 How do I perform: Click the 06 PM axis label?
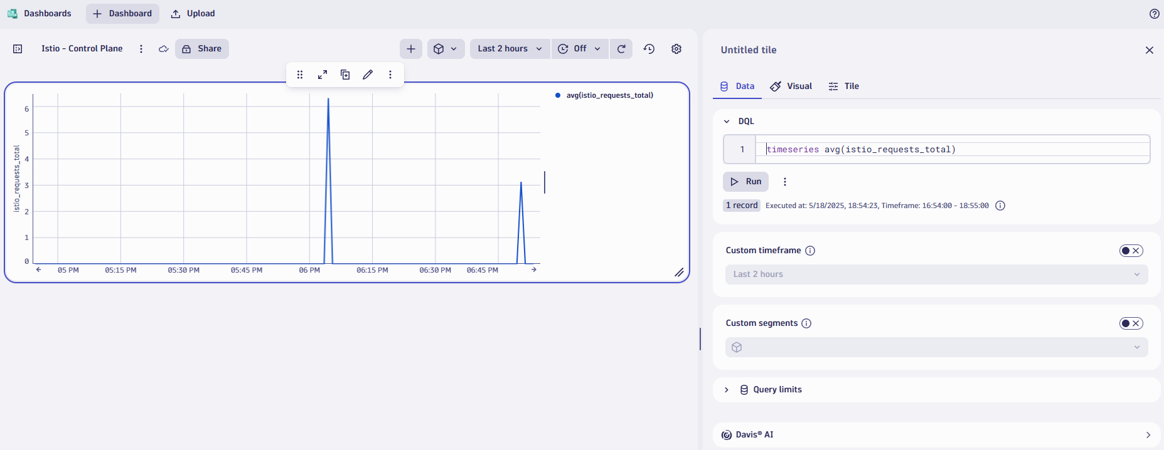tap(309, 270)
